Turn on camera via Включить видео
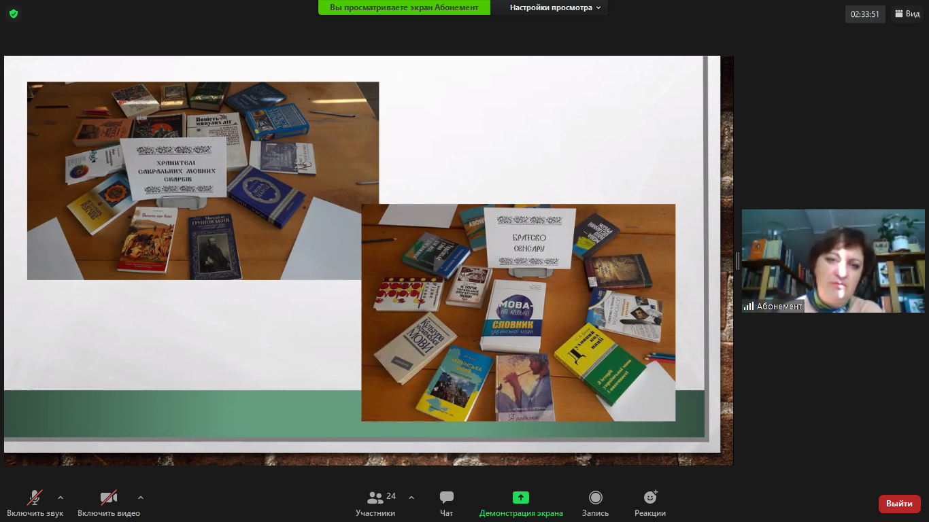The height and width of the screenshot is (522, 929). [109, 503]
